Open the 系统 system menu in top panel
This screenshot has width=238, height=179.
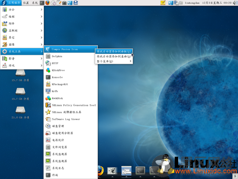tap(35, 3)
